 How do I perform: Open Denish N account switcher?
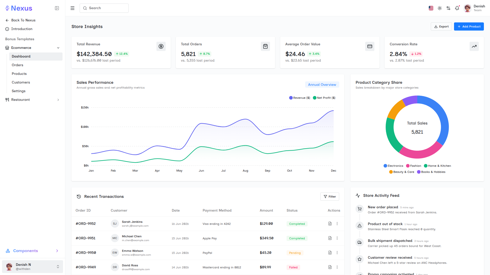click(33, 267)
